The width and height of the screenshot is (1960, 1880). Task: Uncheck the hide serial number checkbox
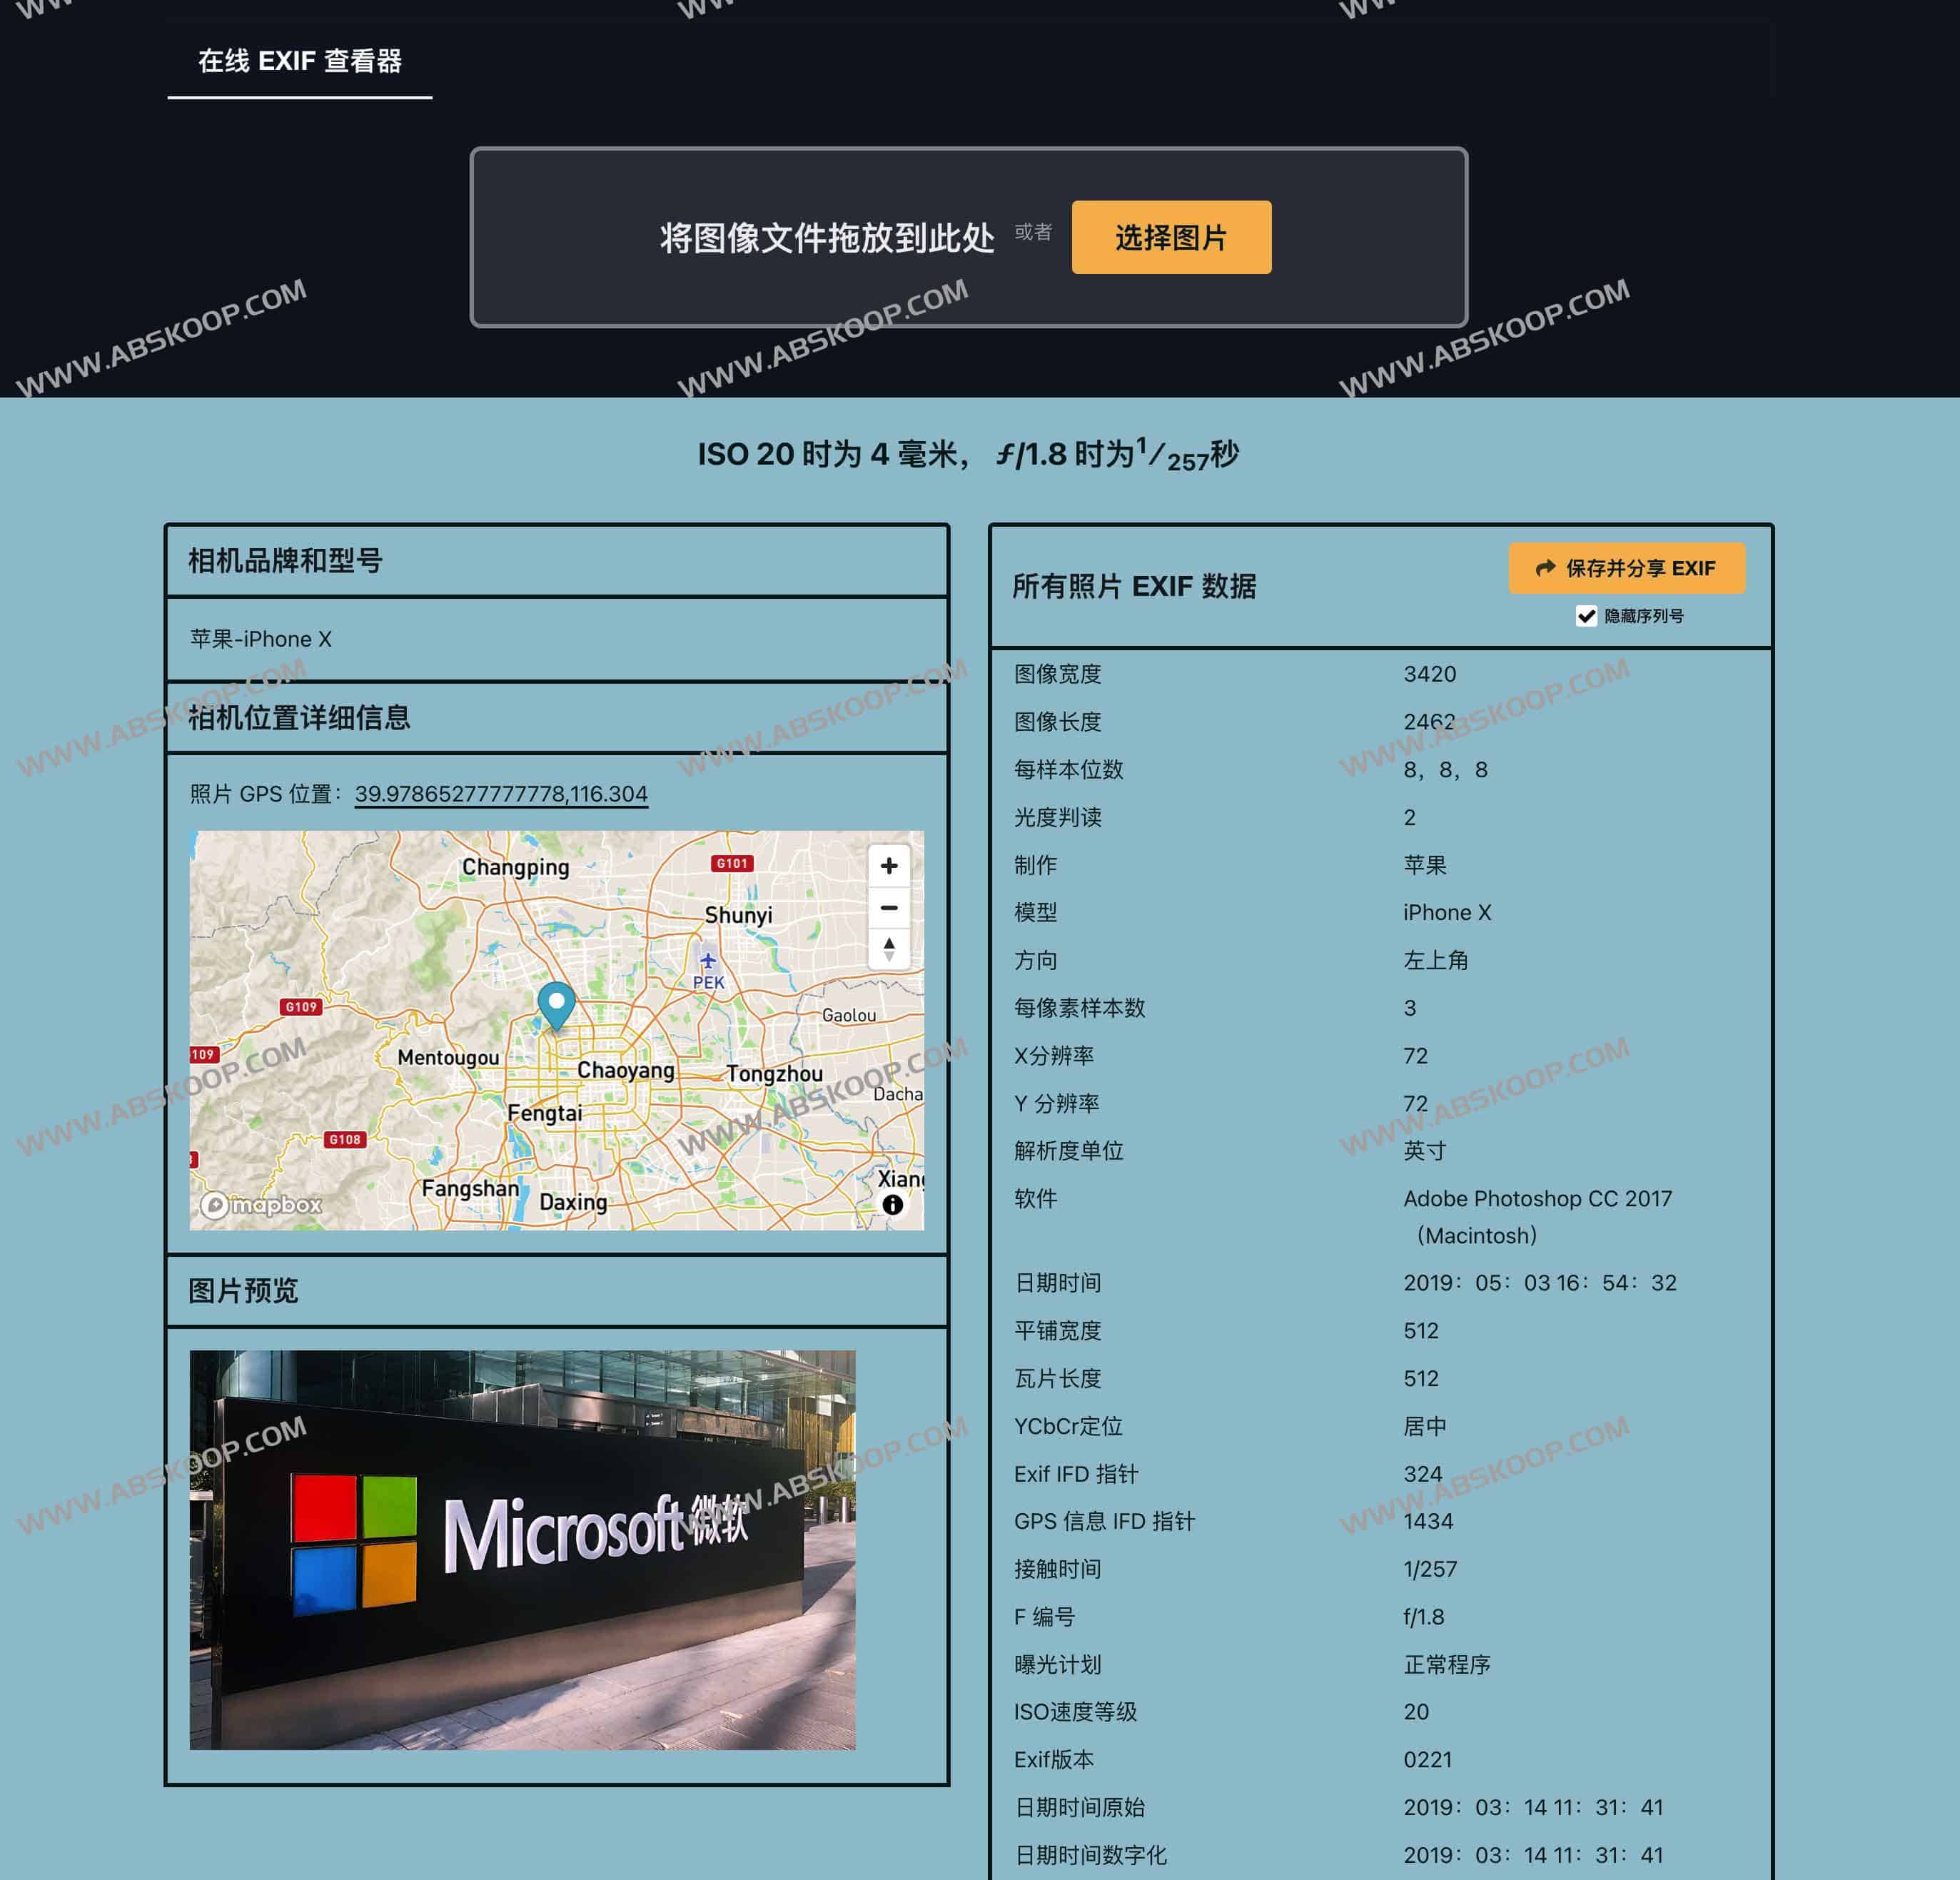coord(1586,616)
